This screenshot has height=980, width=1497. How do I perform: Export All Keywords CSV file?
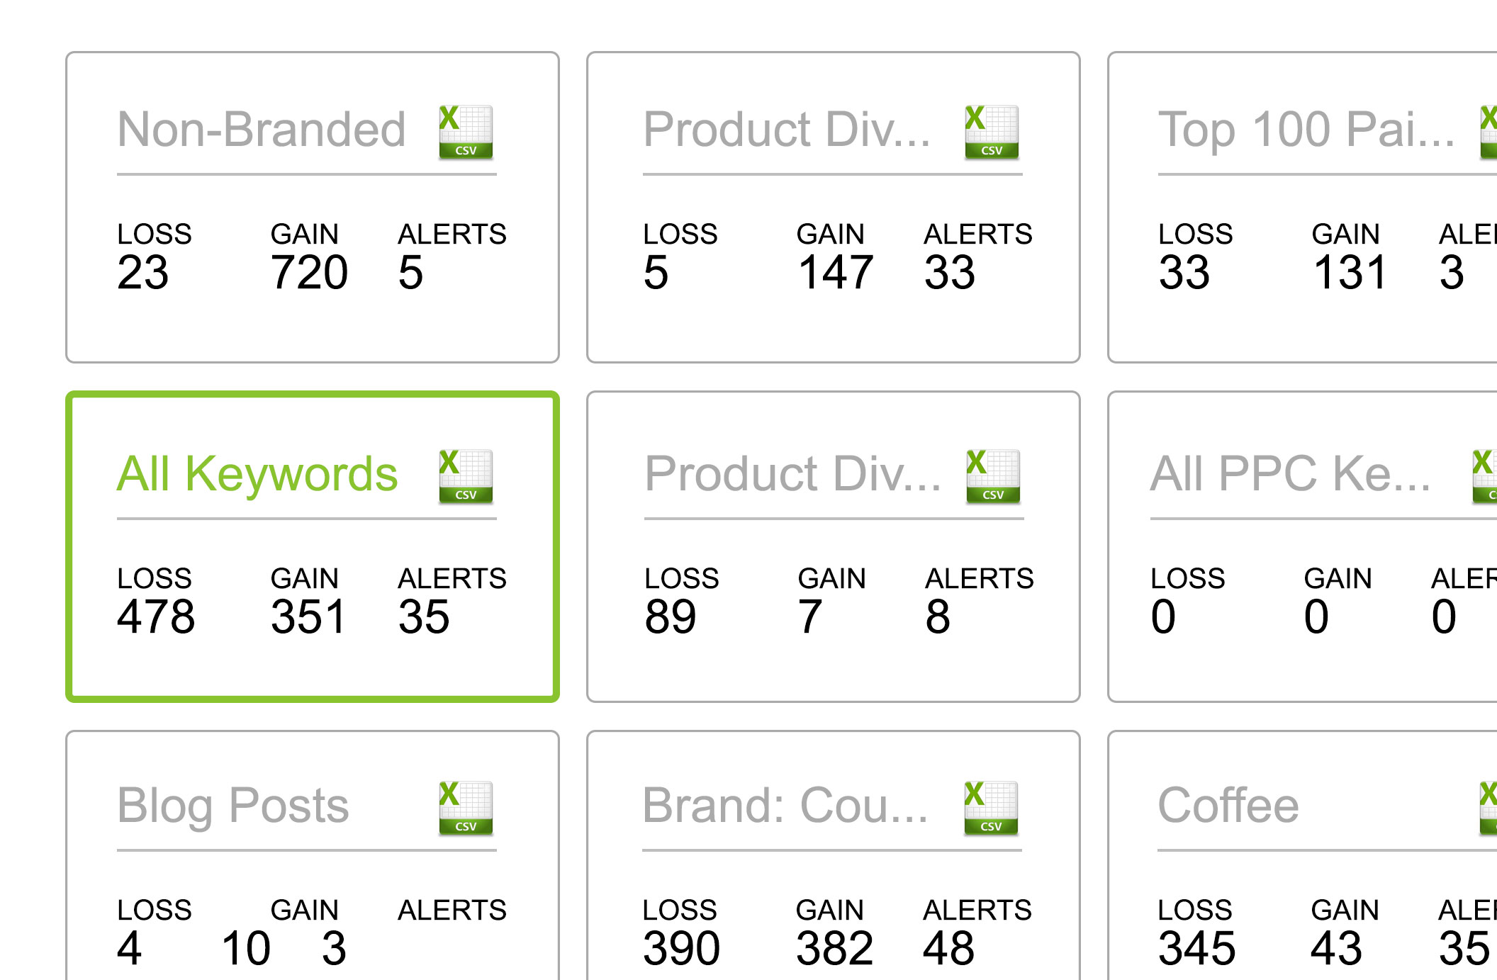coord(466,476)
